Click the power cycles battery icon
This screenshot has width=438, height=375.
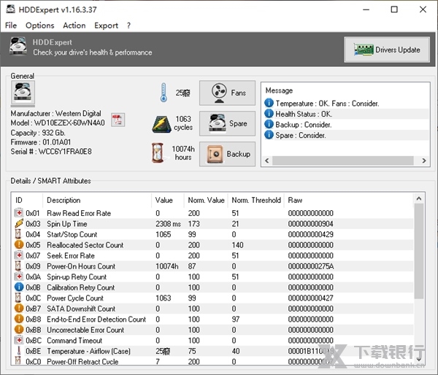click(x=161, y=123)
